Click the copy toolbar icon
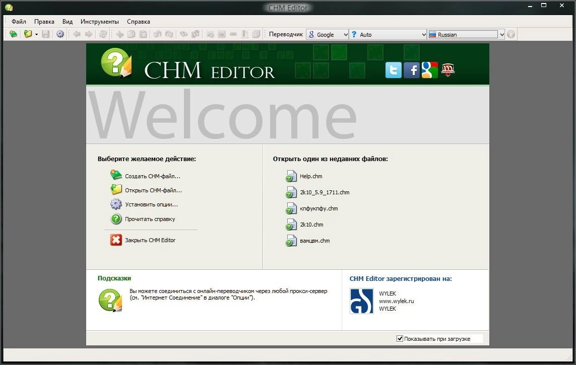This screenshot has width=576, height=365. point(131,34)
